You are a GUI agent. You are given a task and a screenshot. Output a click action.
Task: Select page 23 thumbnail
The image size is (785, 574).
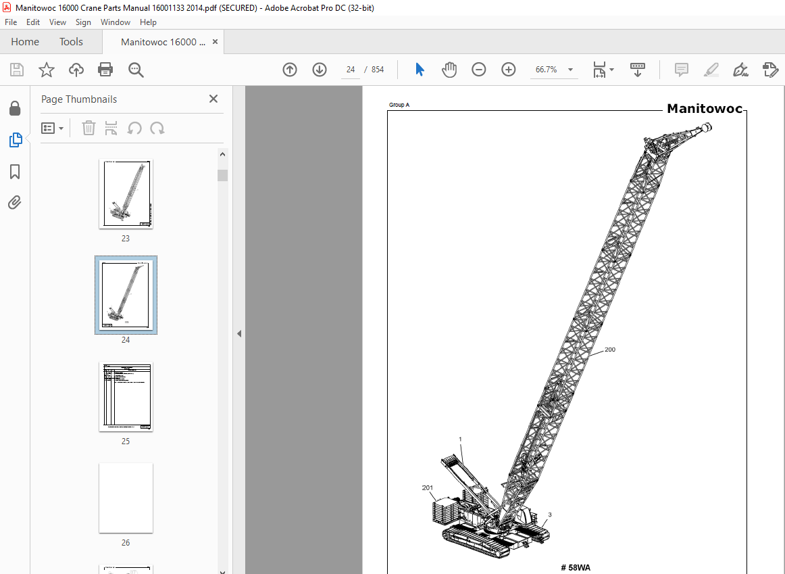[x=126, y=194]
